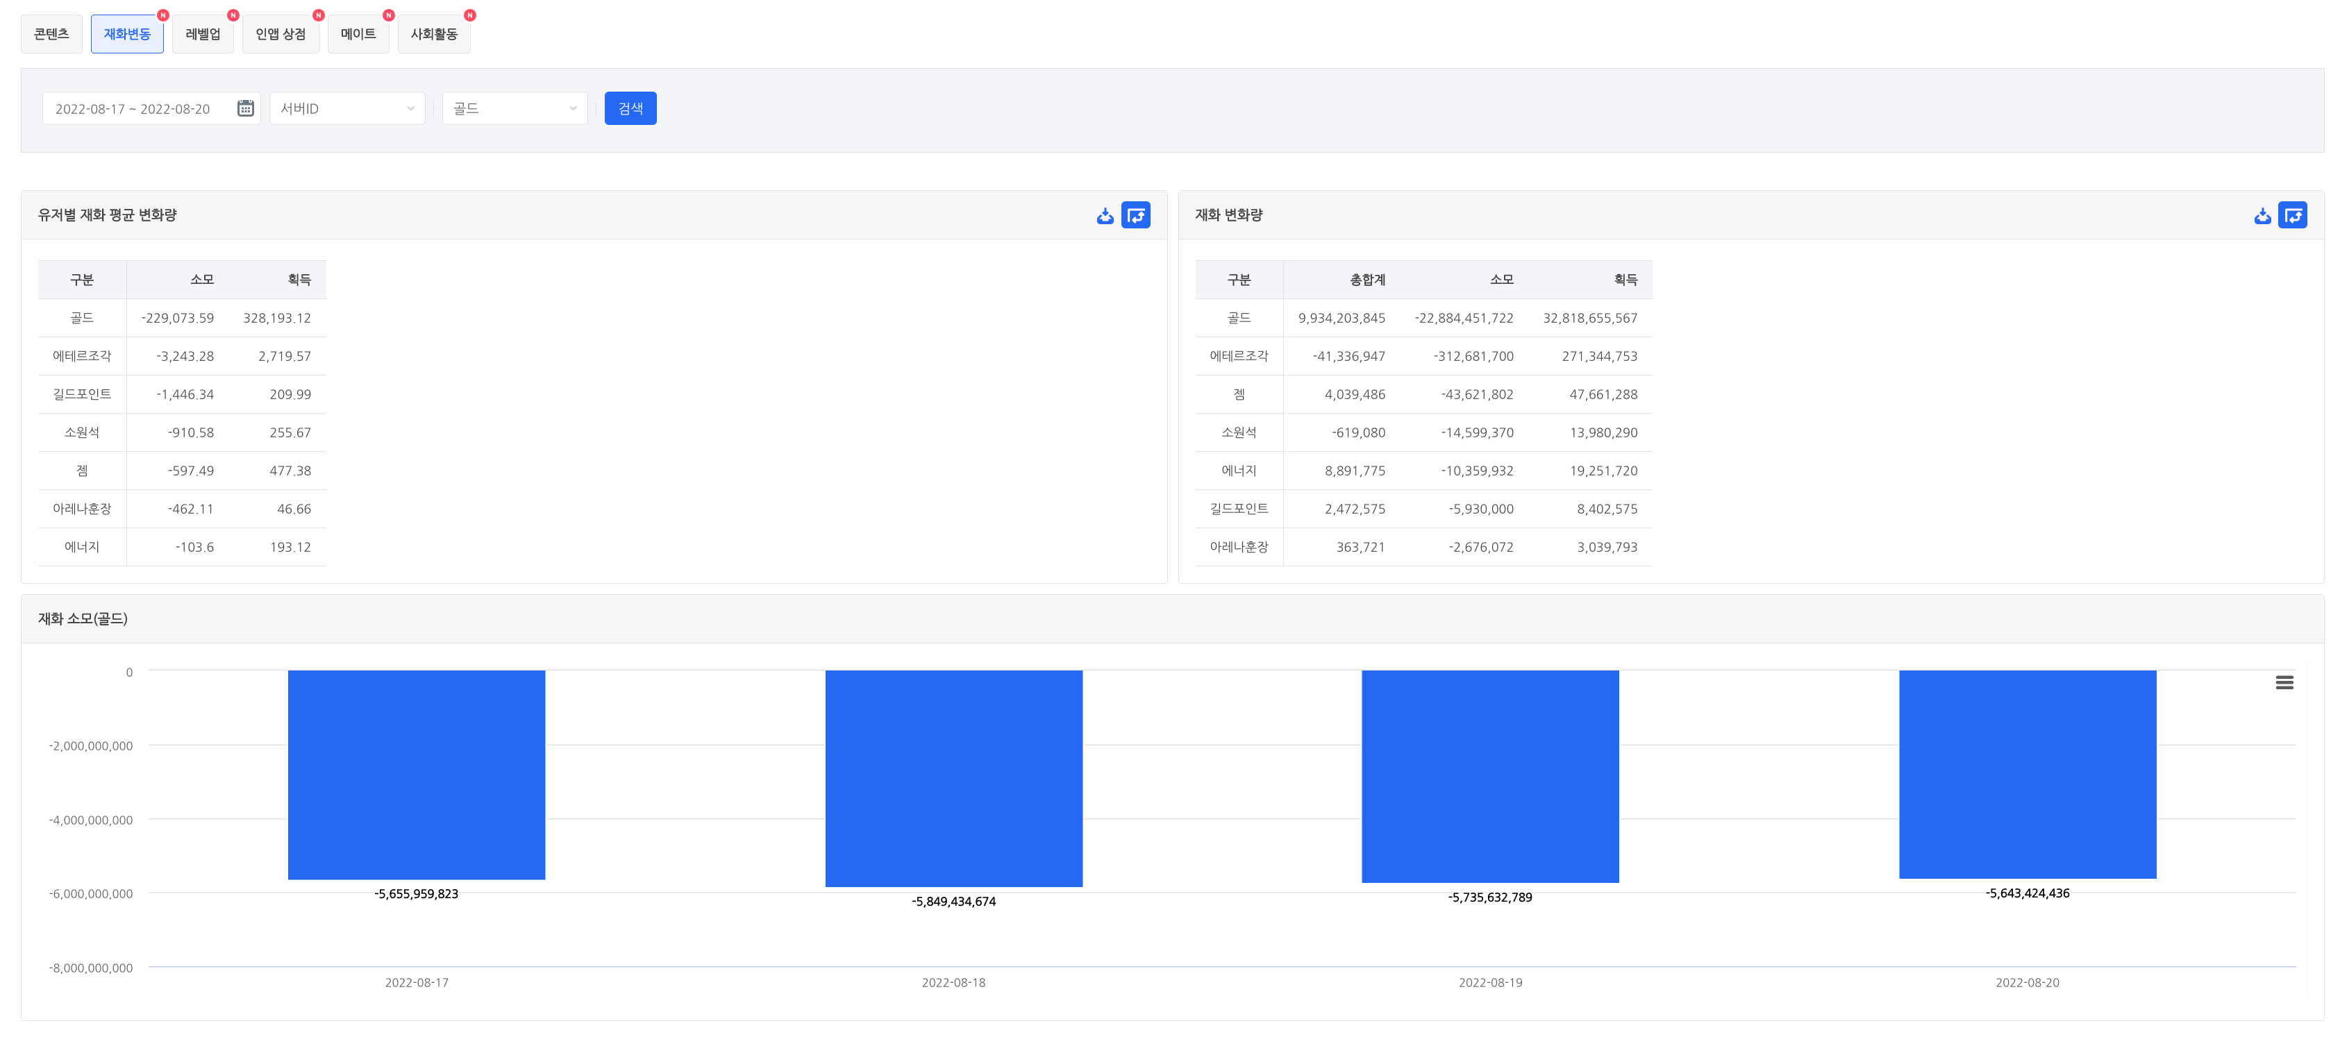Open the 인앱 상점 tab

(281, 33)
